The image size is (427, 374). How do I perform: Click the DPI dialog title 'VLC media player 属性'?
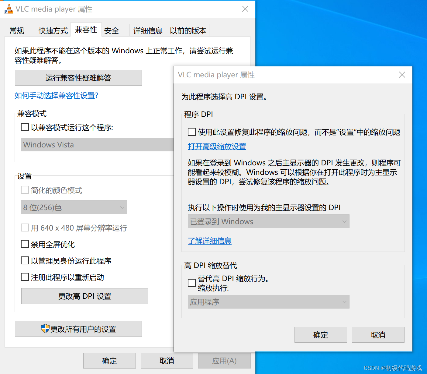pos(216,75)
